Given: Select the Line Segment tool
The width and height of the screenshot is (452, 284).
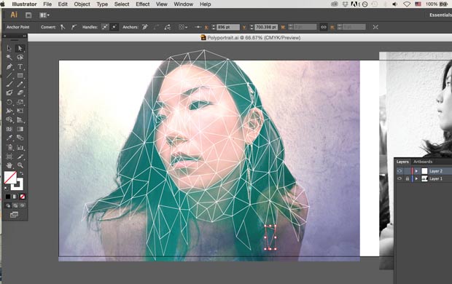Looking at the screenshot, I should tap(9, 75).
